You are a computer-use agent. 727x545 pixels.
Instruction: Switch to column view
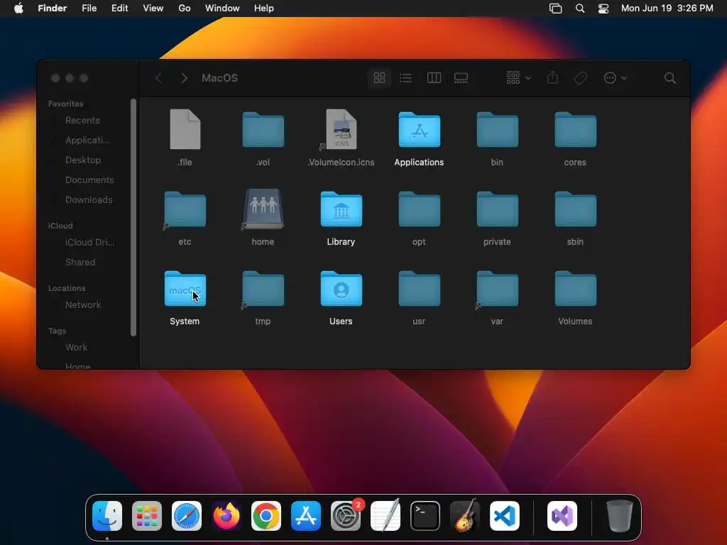(x=434, y=78)
